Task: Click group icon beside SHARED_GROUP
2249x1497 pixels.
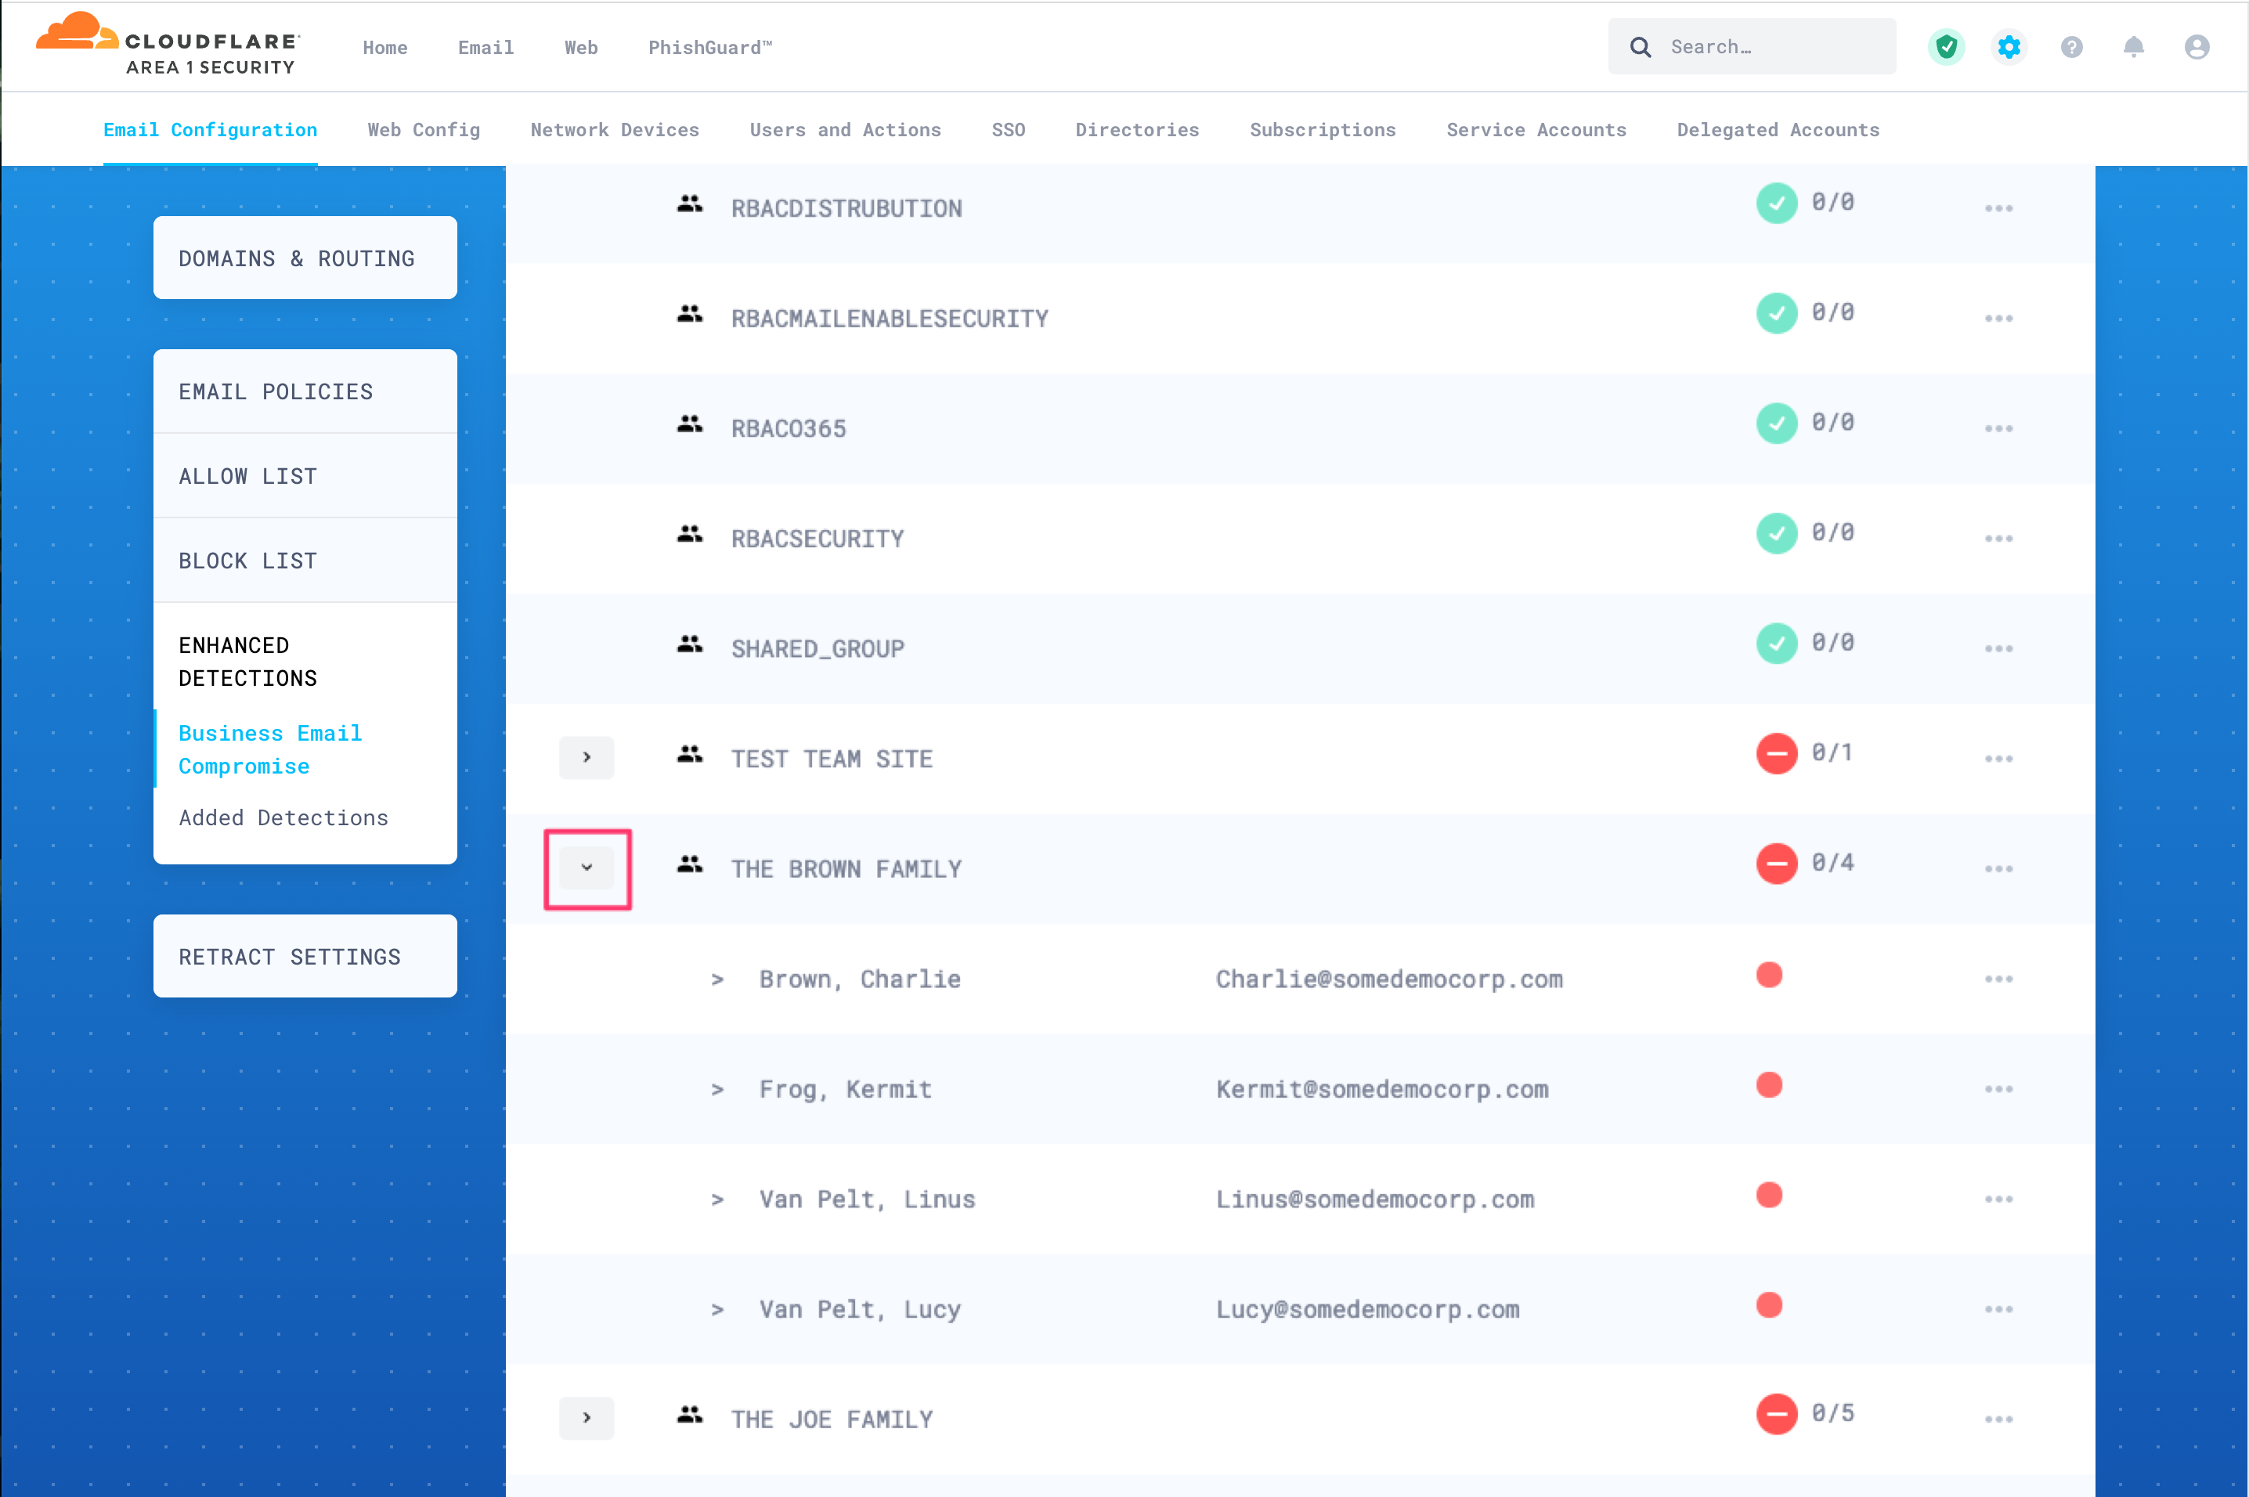Action: pos(689,645)
